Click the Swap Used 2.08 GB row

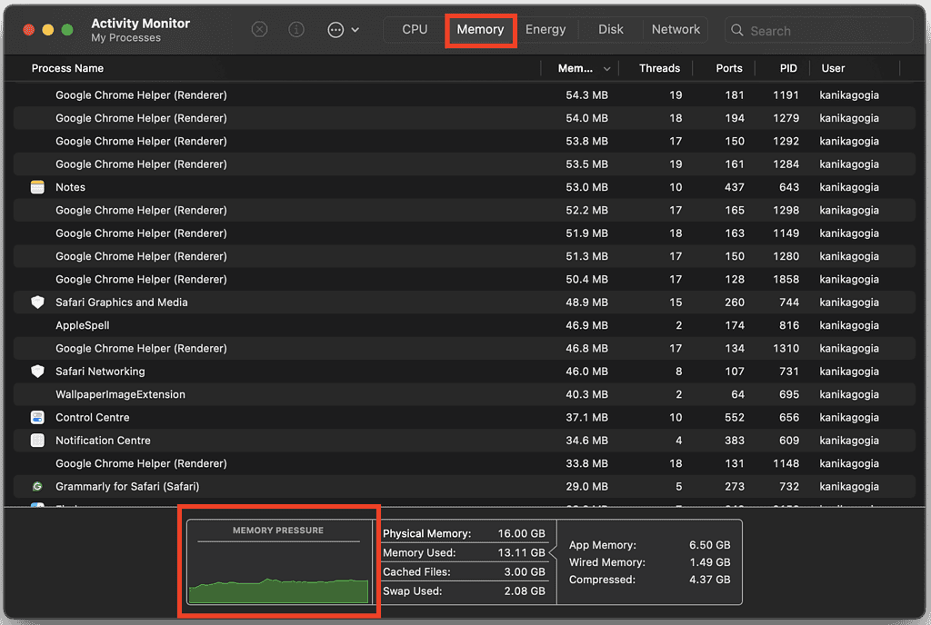coord(464,591)
